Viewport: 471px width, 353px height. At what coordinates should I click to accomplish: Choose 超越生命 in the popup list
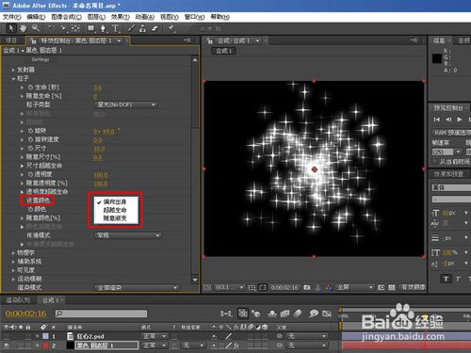115,210
